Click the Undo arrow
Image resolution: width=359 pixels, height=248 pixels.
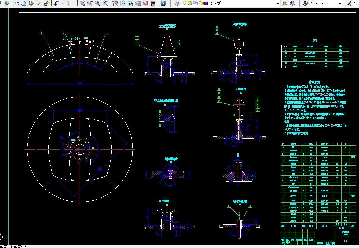(56, 3)
